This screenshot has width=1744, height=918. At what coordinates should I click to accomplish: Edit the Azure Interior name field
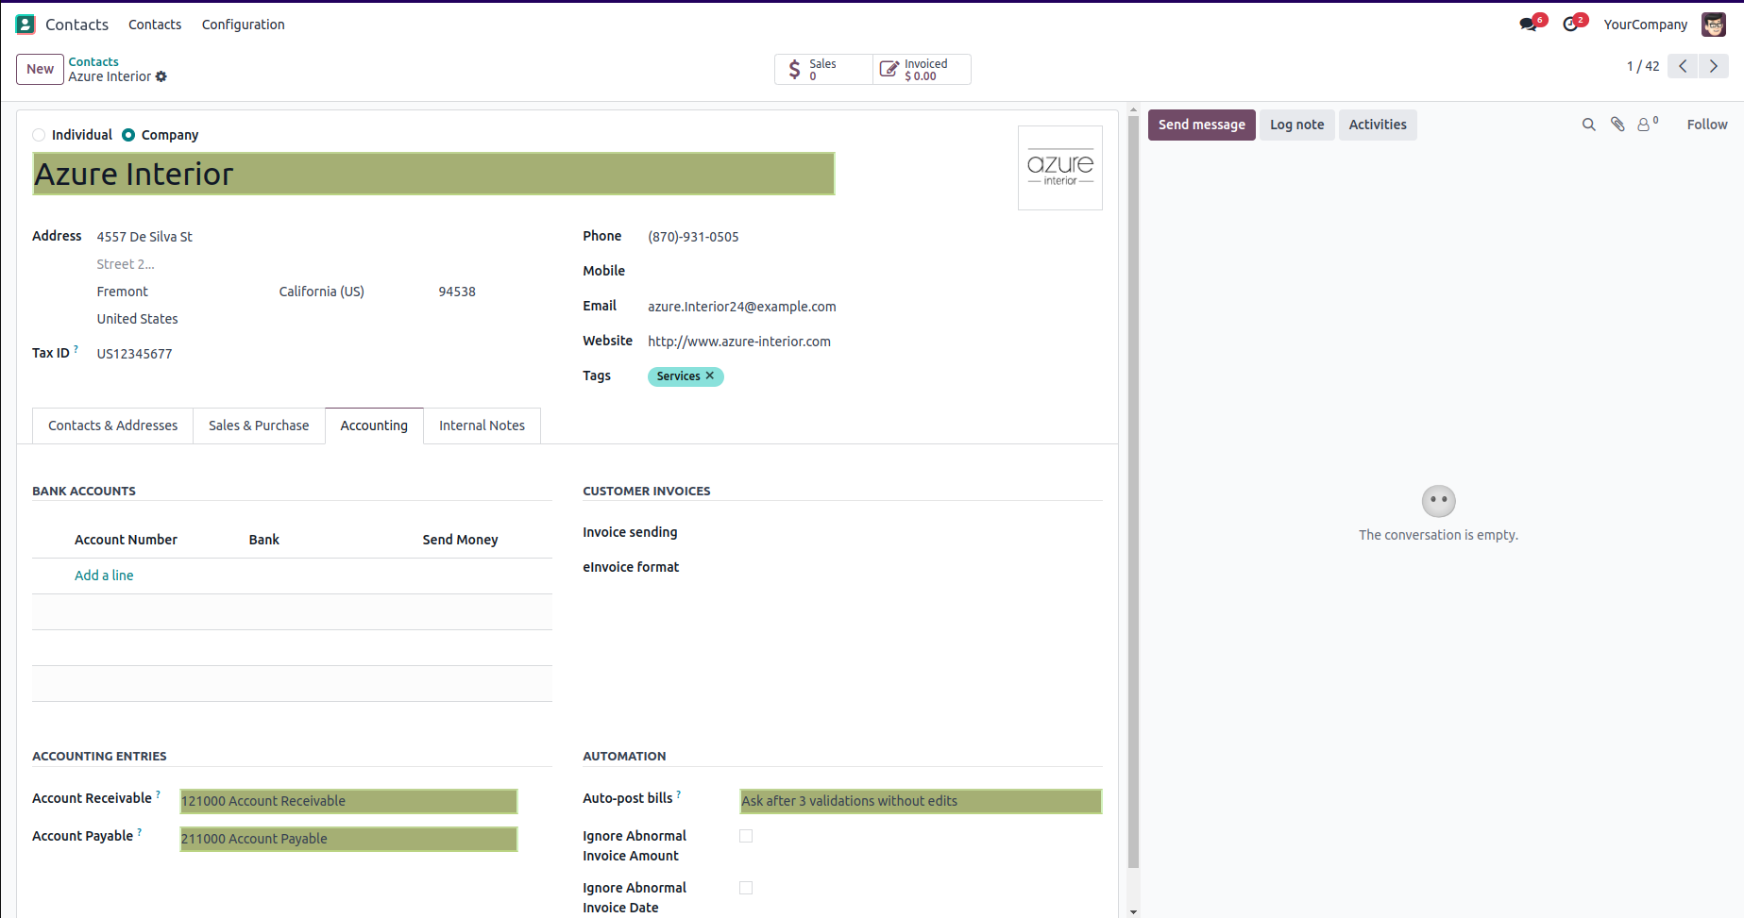[x=433, y=174]
